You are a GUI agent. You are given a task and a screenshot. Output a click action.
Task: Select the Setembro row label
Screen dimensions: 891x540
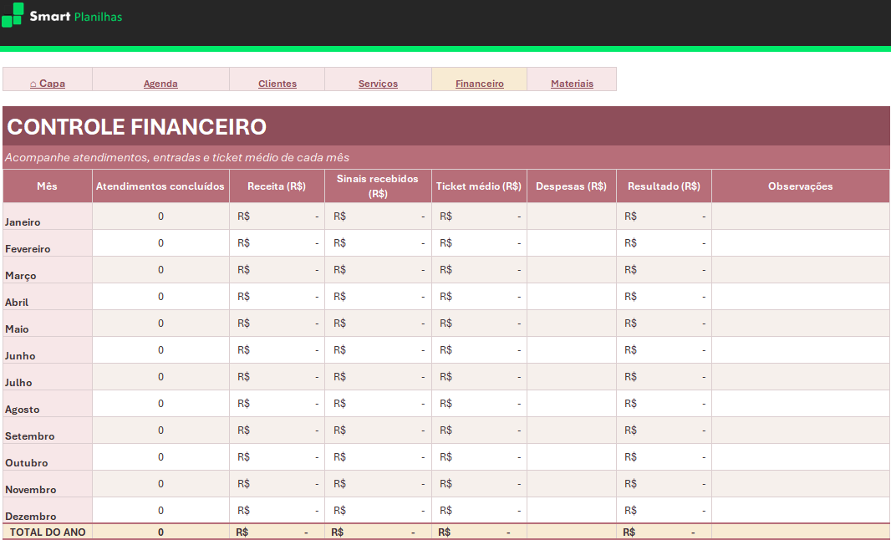(x=47, y=430)
